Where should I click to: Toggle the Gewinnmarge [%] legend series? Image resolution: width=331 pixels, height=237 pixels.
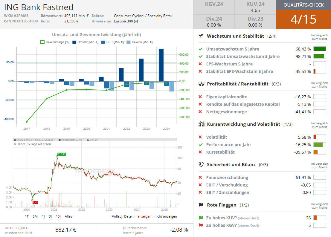click(x=55, y=42)
